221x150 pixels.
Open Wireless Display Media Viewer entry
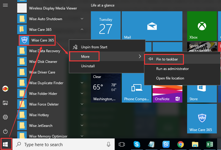click(51, 8)
